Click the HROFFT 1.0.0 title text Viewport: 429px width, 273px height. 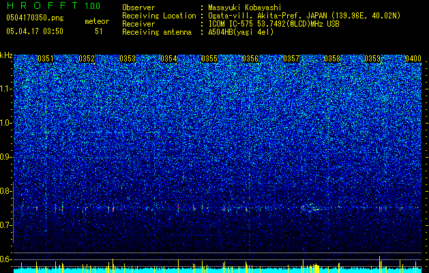coord(53,5)
